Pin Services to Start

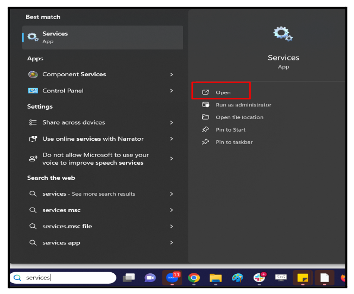(x=230, y=130)
